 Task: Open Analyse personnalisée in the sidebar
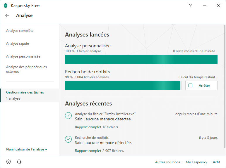tap(23, 56)
